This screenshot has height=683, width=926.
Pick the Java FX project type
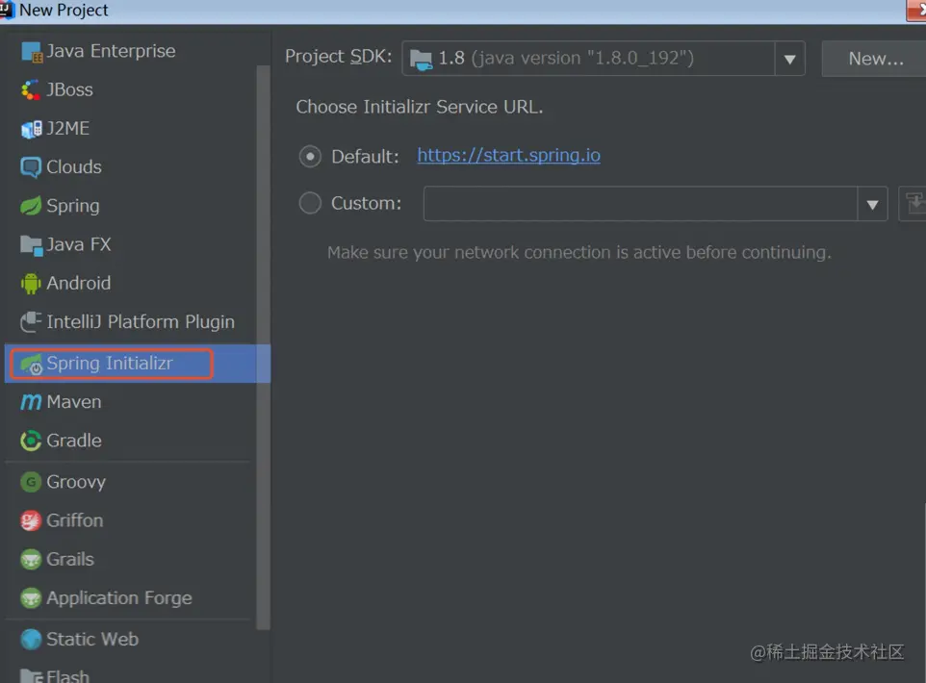click(x=79, y=244)
